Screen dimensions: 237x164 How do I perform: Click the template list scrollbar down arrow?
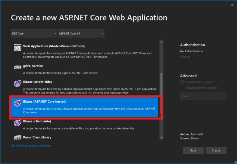pos(161,138)
